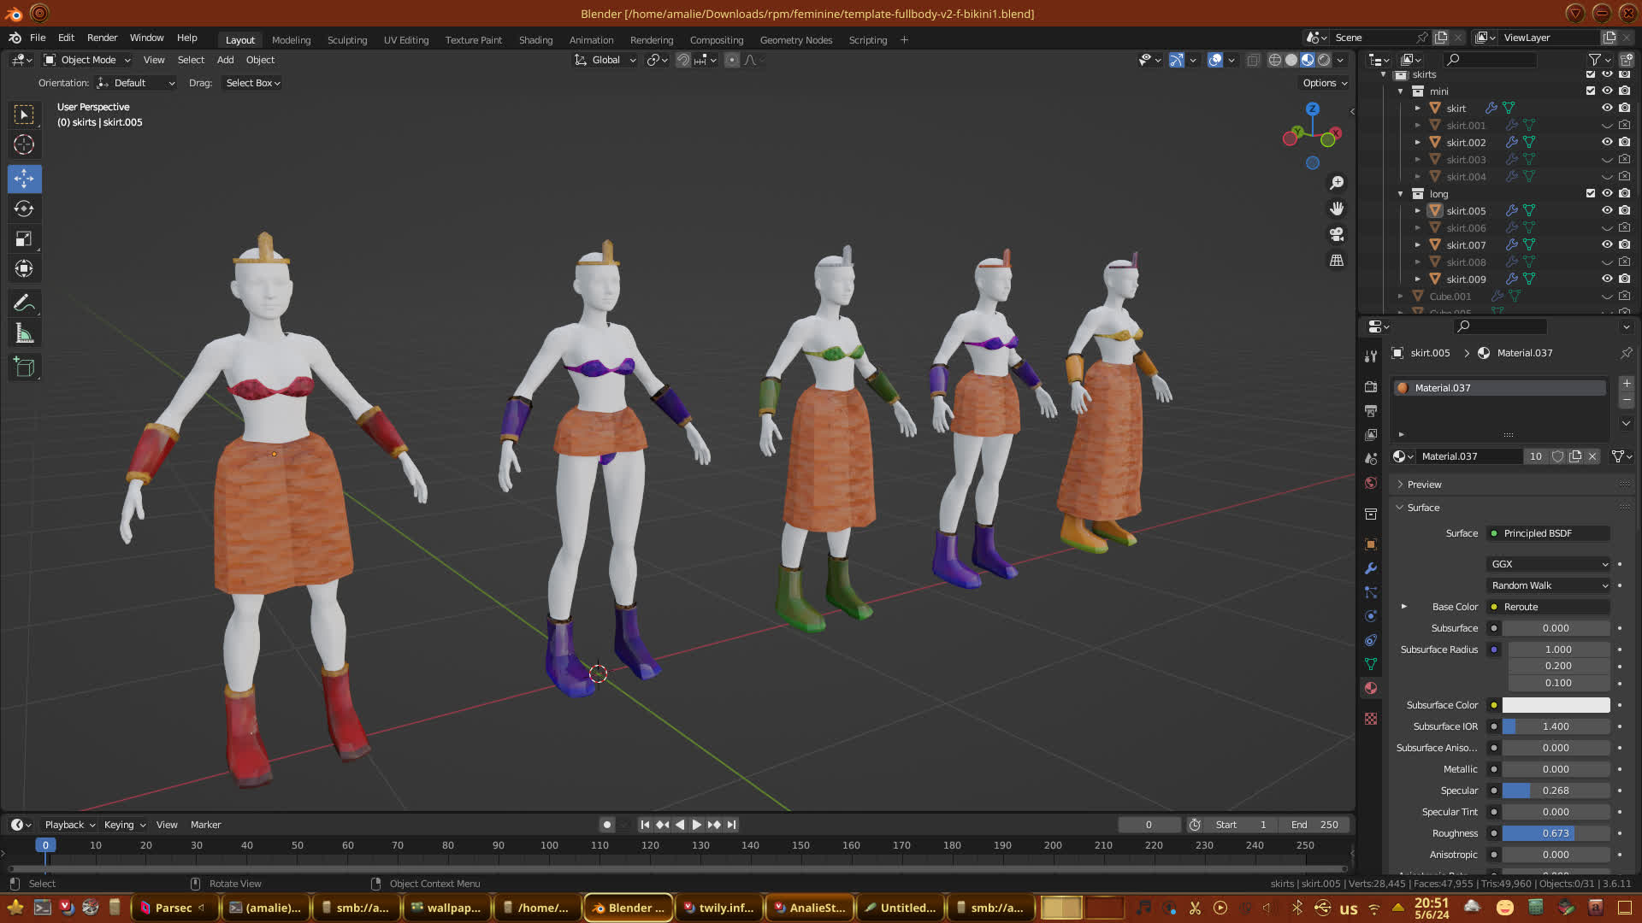Select the Rotate tool in toolbar
Screen dimensions: 1642x923
click(x=24, y=209)
